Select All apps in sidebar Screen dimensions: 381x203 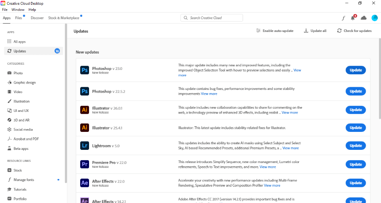pyautogui.click(x=34, y=42)
